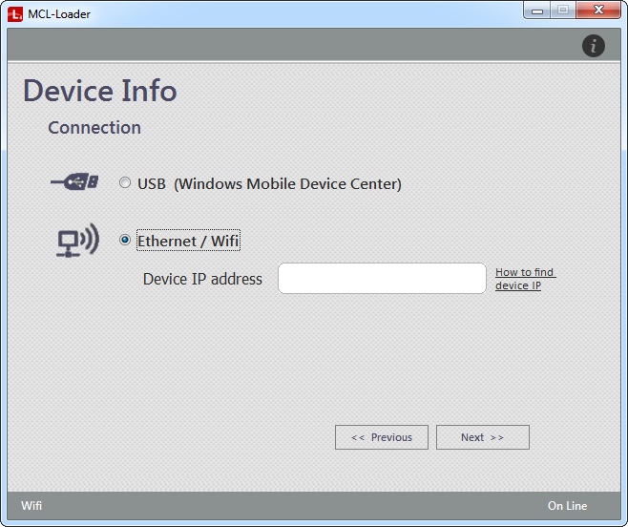
Task: Close the MCL-Loader window
Action: pos(598,10)
